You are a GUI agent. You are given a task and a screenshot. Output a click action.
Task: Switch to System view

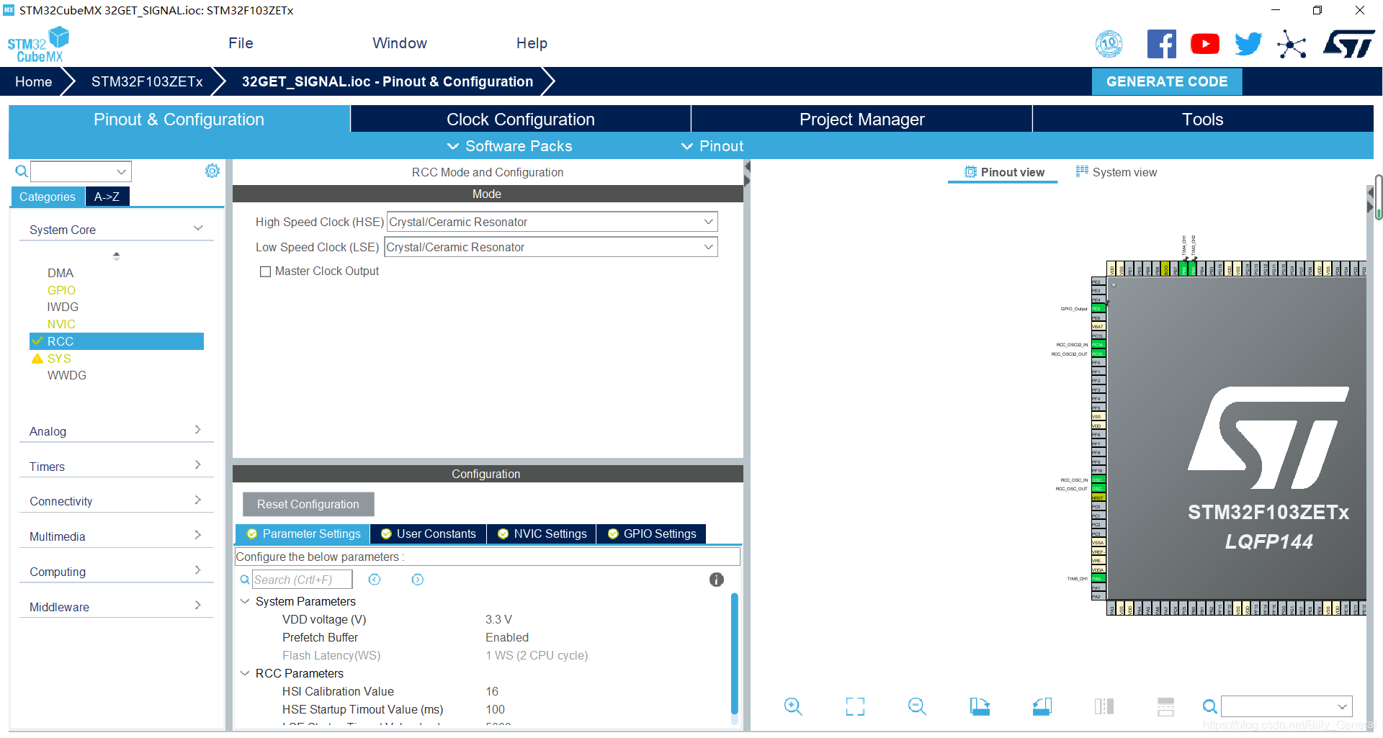tap(1116, 172)
